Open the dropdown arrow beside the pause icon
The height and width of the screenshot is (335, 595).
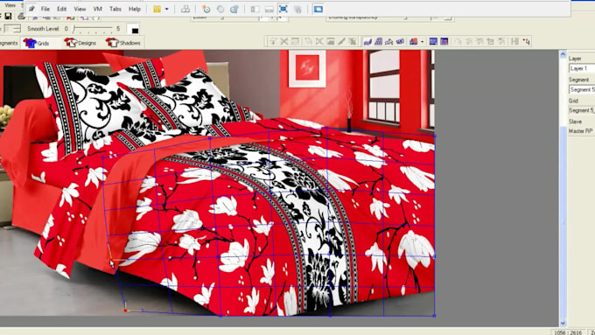click(x=166, y=9)
